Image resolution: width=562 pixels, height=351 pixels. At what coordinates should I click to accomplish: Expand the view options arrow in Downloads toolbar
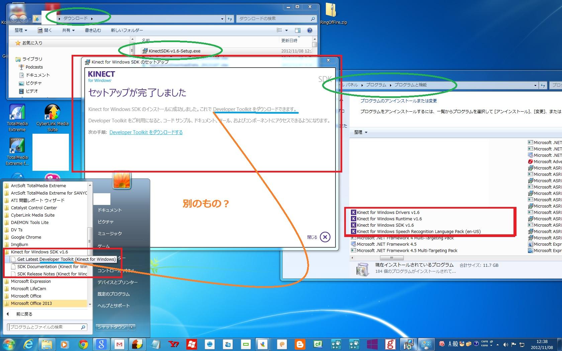[x=286, y=30]
